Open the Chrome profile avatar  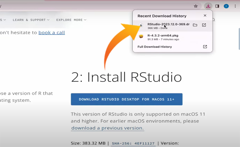[x=226, y=6]
